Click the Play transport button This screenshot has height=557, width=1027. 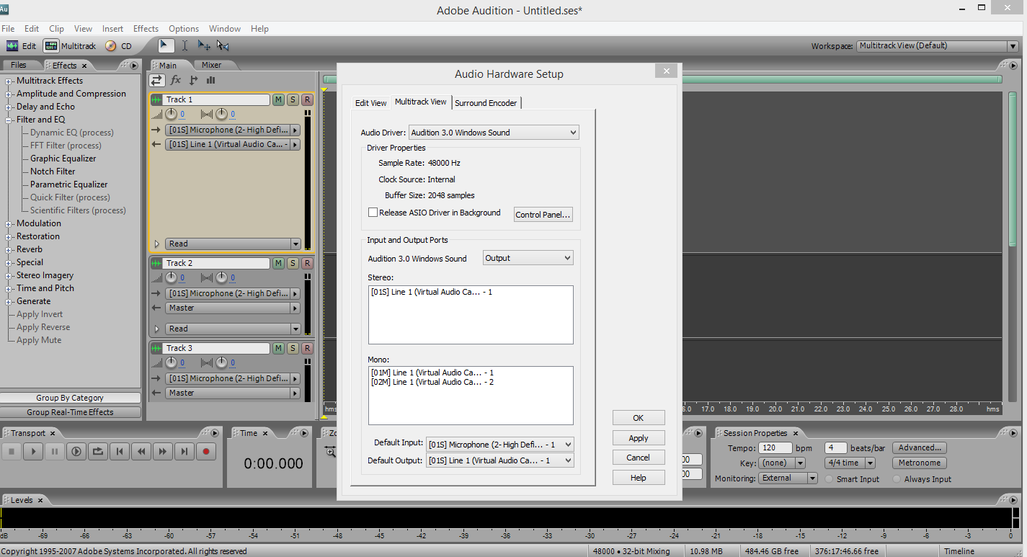(x=33, y=451)
